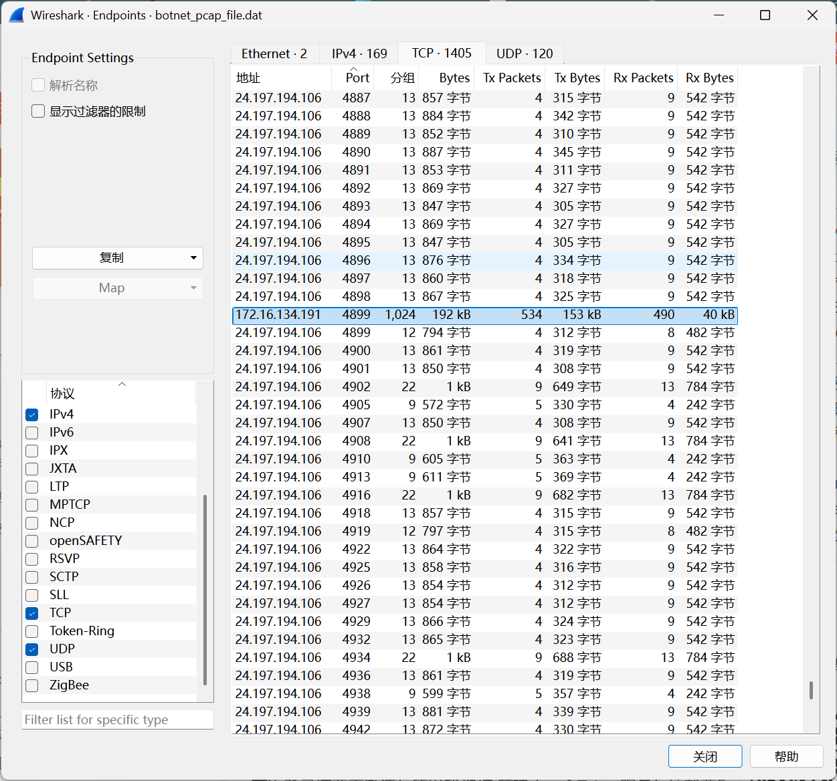
Task: Select the row with port 4896
Action: (485, 261)
